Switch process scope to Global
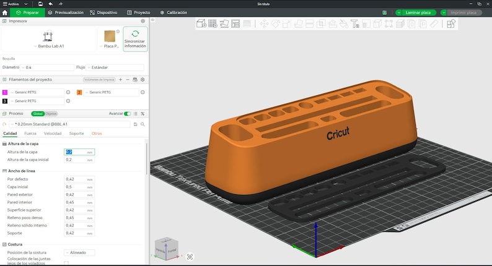The height and width of the screenshot is (266, 492). (x=38, y=114)
